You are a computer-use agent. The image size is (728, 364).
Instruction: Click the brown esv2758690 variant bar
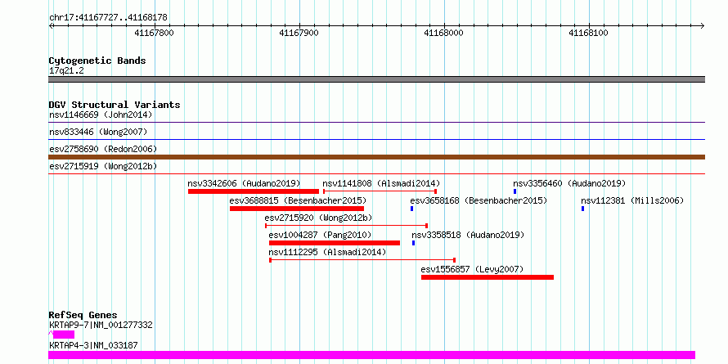click(376, 157)
